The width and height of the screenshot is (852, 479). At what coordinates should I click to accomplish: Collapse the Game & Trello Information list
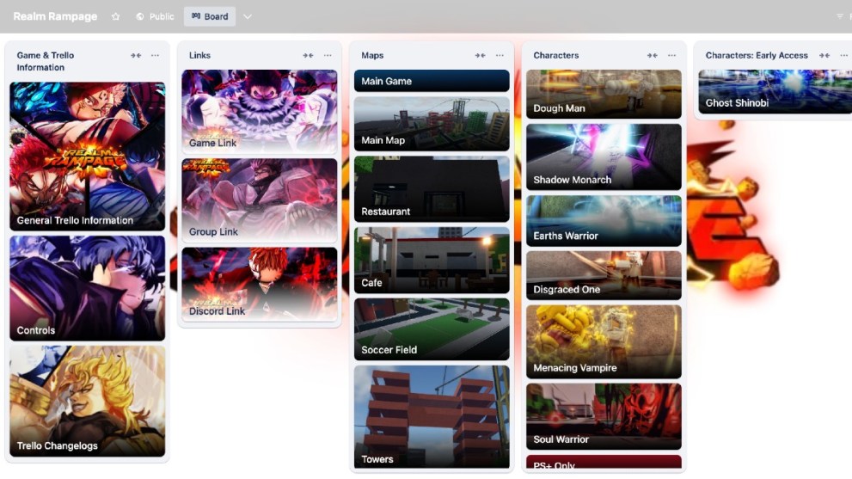pos(136,56)
